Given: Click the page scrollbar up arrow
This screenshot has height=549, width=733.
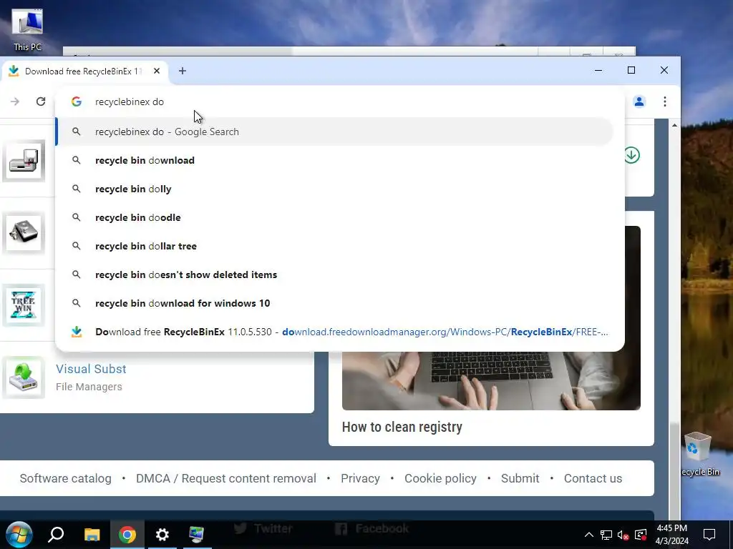Looking at the screenshot, I should coord(674,125).
